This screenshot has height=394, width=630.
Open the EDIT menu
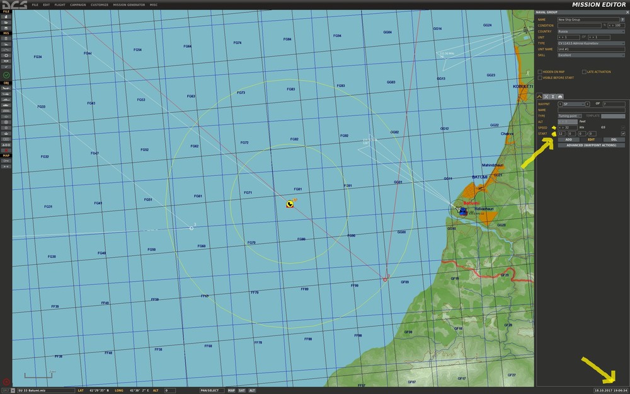(46, 5)
